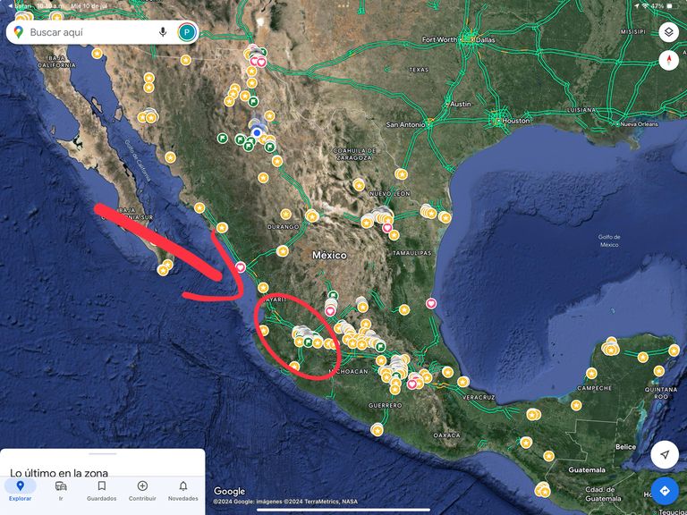Center map on my location arrow button

pyautogui.click(x=665, y=454)
